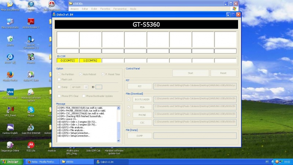Open the Arquivo menu in s5830c window
Screen dimensions: 293x165
(x=74, y=9)
